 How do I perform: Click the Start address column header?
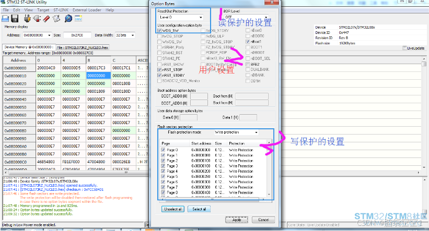(x=201, y=143)
